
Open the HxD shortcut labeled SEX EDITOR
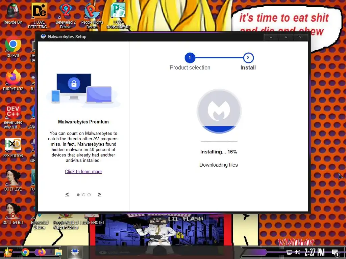13,148
